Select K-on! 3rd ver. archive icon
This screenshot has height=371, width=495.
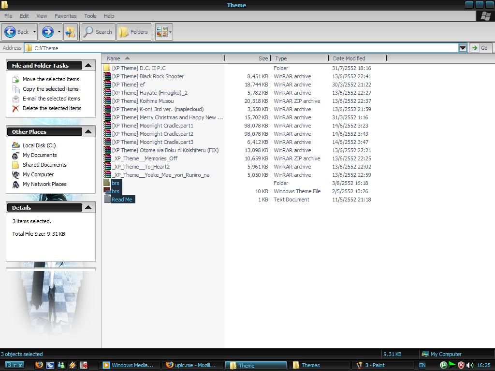107,109
